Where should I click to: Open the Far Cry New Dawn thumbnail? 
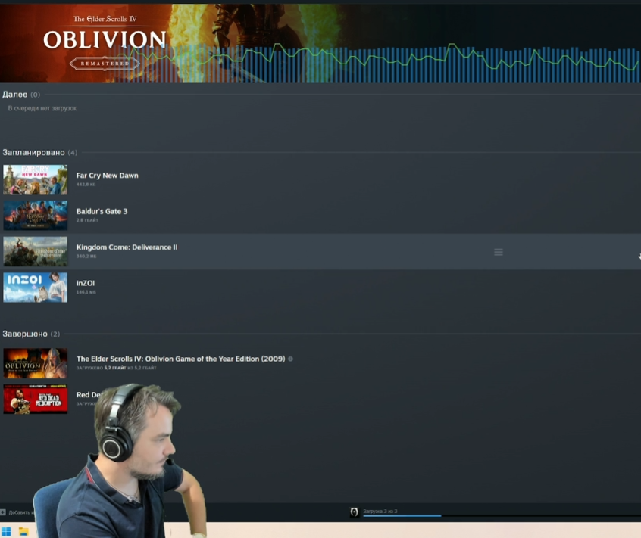[35, 179]
